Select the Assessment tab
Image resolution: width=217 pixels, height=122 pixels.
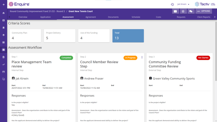[68, 17]
